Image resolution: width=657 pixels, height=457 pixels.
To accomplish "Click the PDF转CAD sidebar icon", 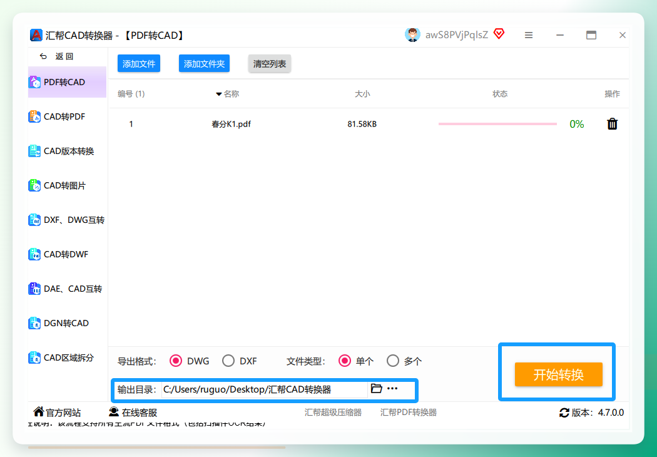I will point(34,82).
